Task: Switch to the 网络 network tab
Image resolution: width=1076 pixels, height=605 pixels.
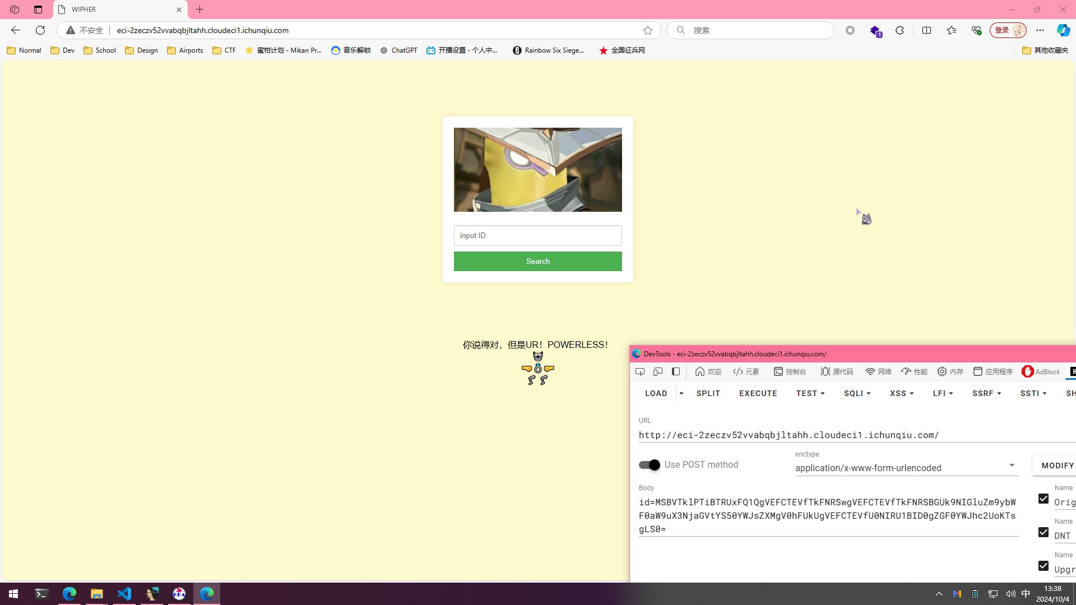Action: coord(878,371)
